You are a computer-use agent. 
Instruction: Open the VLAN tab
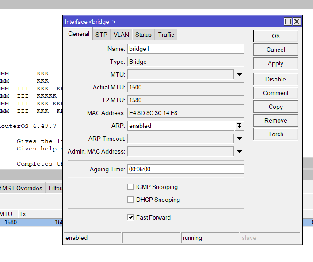[x=122, y=35]
